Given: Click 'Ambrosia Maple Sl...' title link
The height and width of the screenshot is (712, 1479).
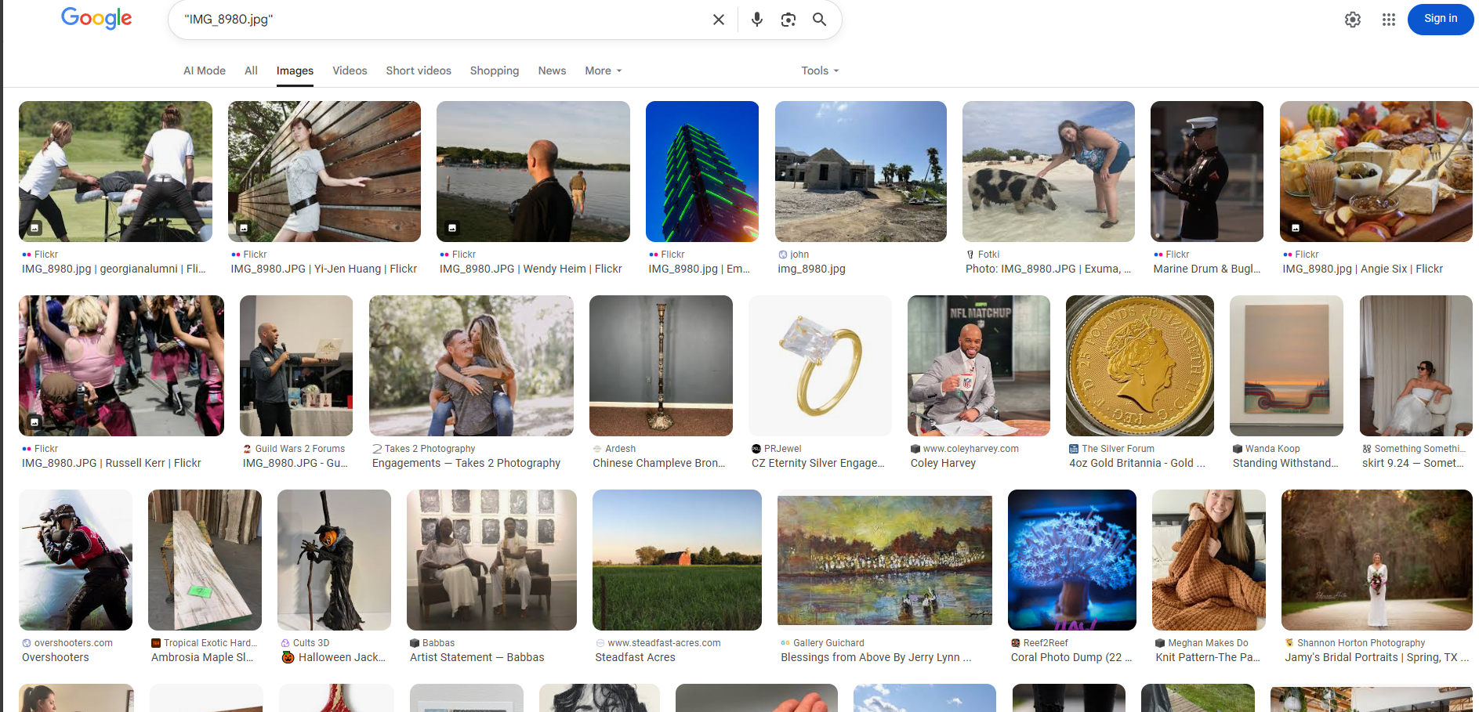Looking at the screenshot, I should point(202,657).
